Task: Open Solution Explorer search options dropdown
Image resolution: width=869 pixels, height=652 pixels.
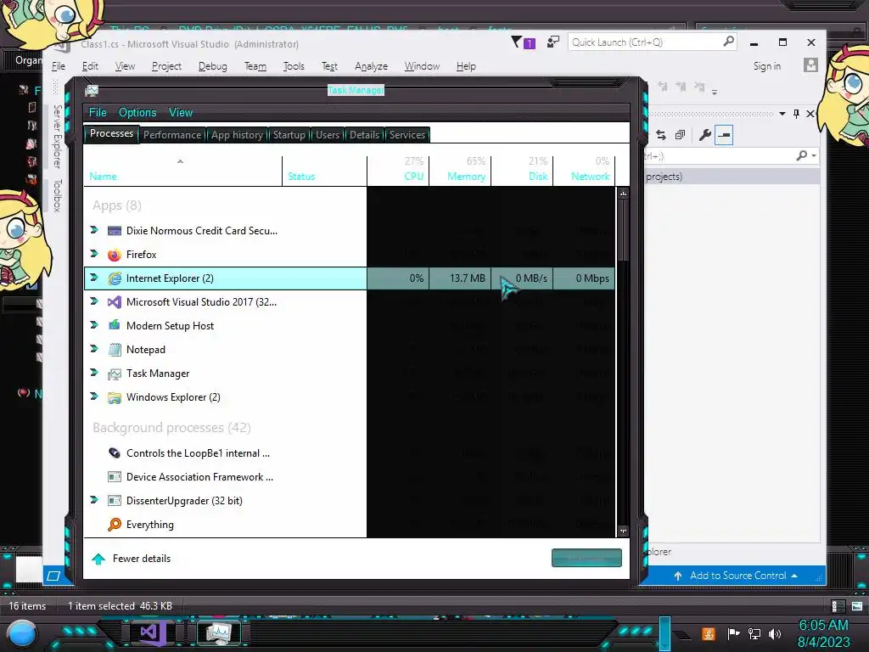Action: click(814, 156)
